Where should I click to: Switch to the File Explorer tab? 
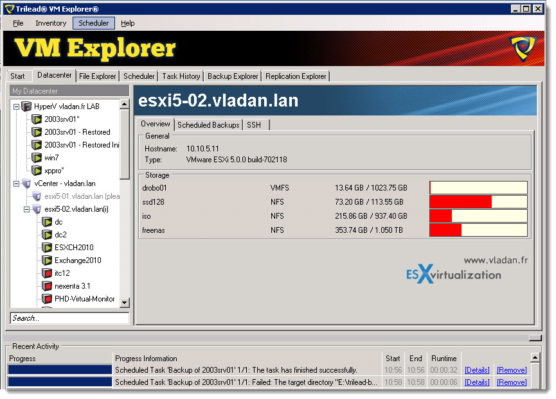98,76
